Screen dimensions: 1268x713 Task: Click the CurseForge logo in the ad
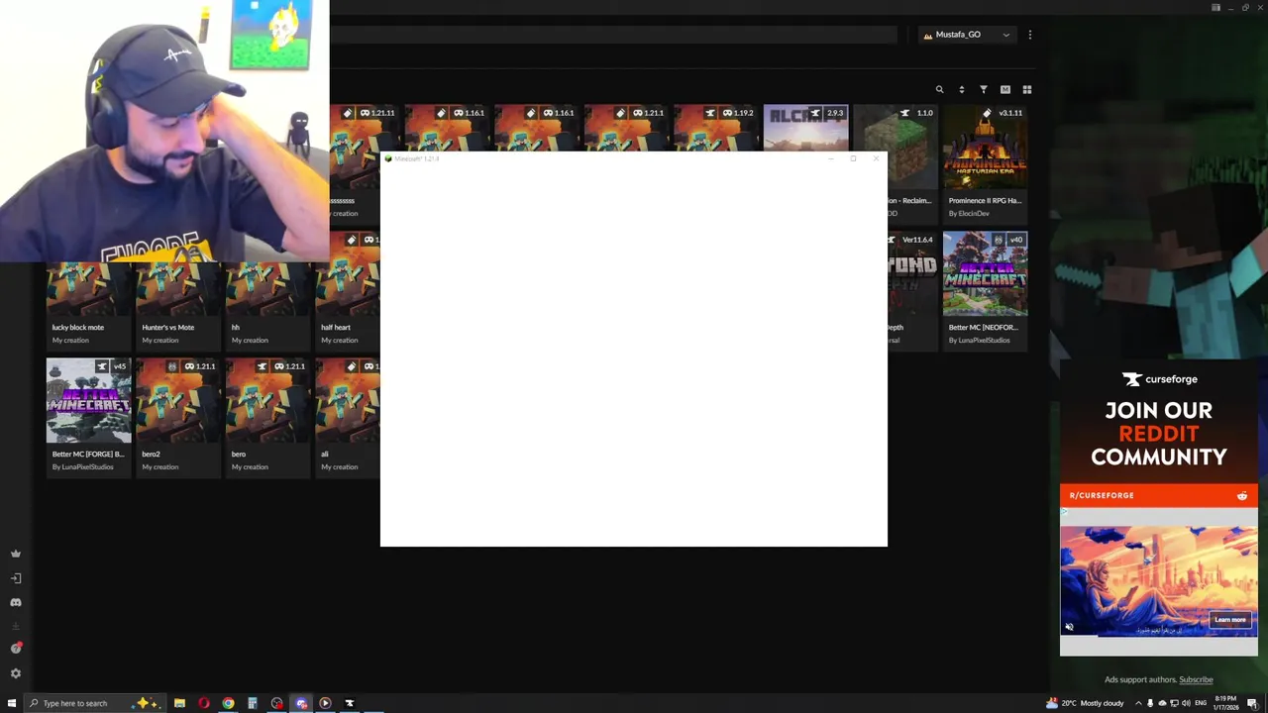coord(1159,379)
